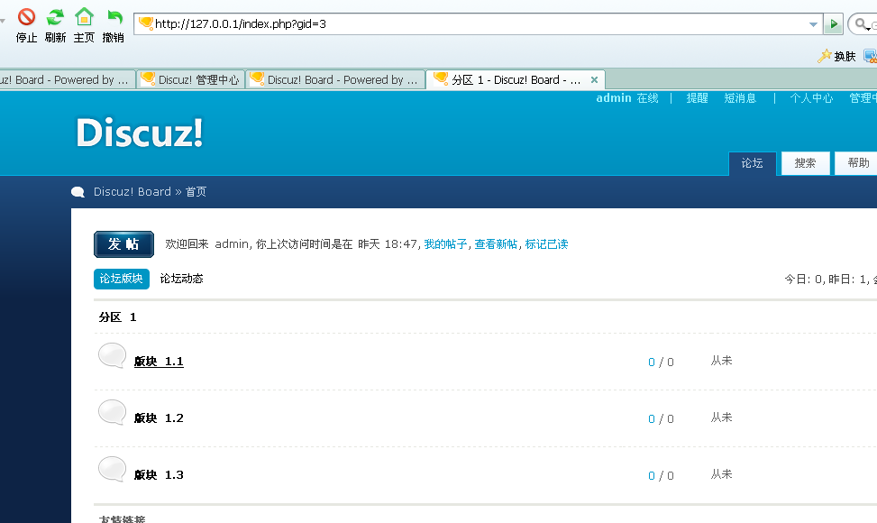Screen dimensions: 877x523
Task: Click the red Stop icon
Action: point(26,17)
